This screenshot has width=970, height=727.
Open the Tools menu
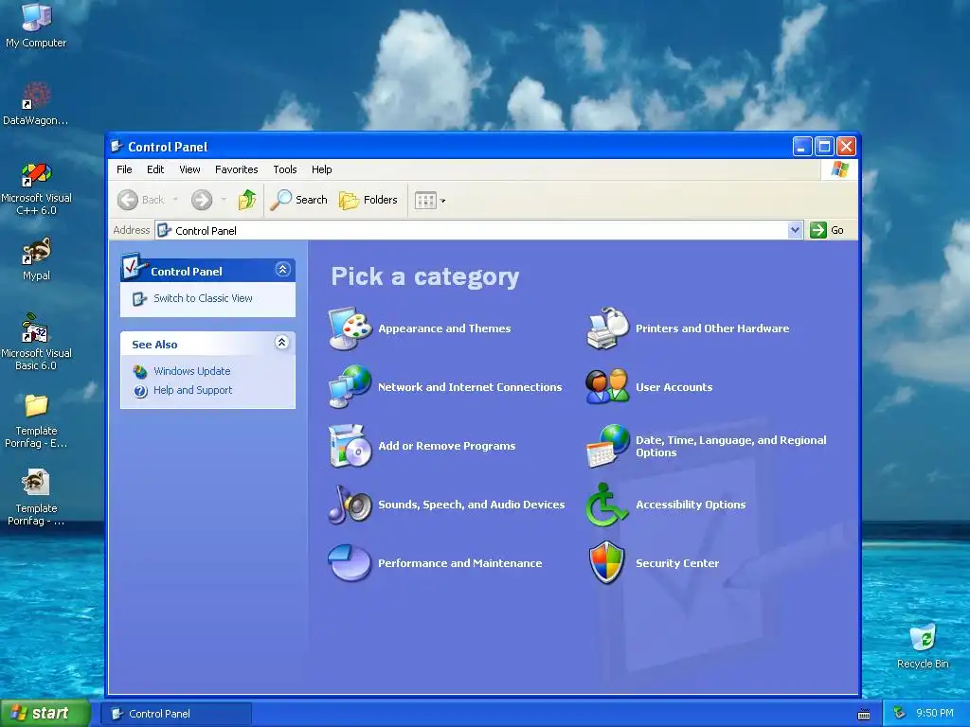pos(284,169)
